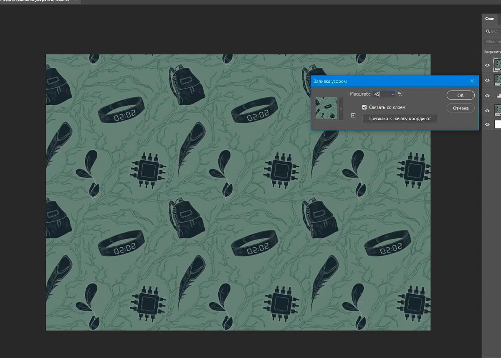501x358 pixels.
Task: Click the create new preset icon beside the pattern
Action: 353,115
